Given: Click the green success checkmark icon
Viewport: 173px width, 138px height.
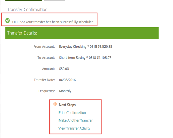Looking at the screenshot, I should [x=7, y=21].
